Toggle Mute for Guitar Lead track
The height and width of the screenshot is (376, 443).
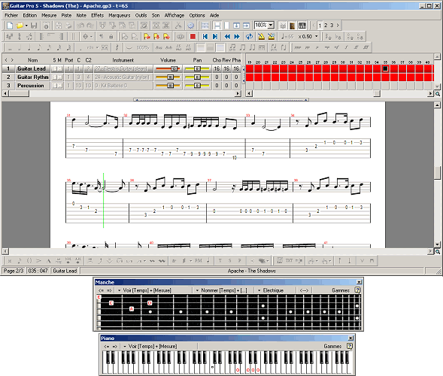[x=60, y=68]
